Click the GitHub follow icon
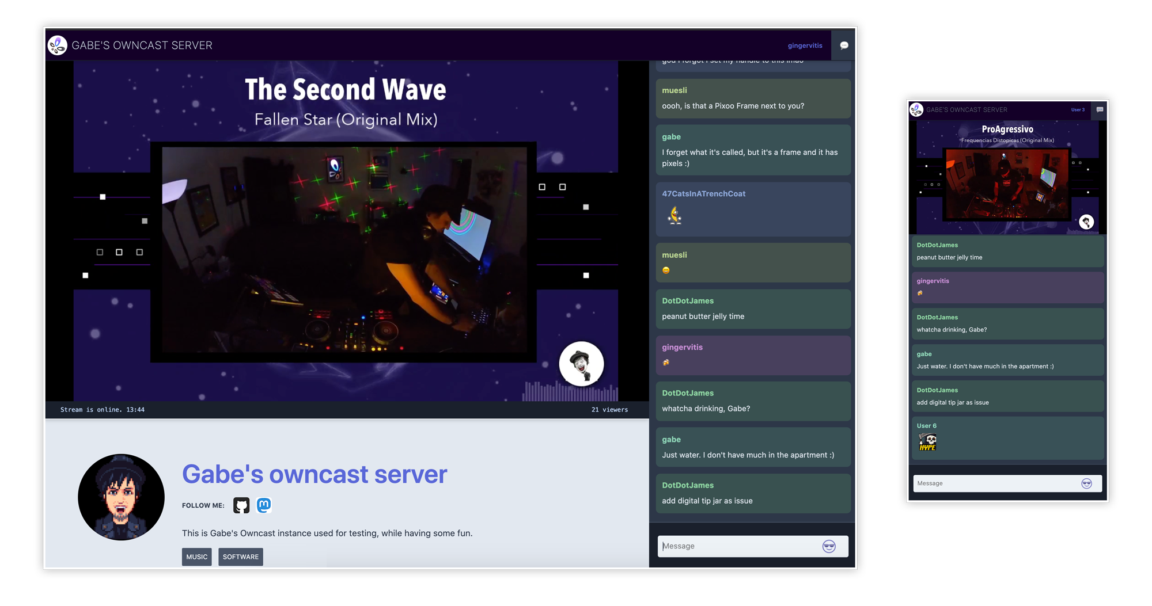1152x606 pixels. [x=242, y=505]
